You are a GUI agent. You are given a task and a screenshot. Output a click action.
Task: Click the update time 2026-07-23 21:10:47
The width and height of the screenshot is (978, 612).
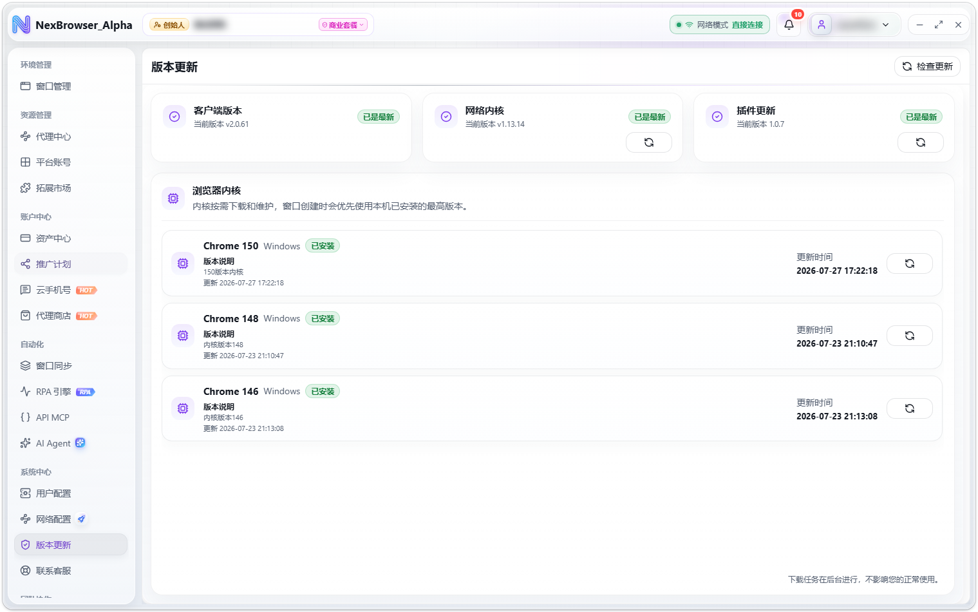point(837,344)
